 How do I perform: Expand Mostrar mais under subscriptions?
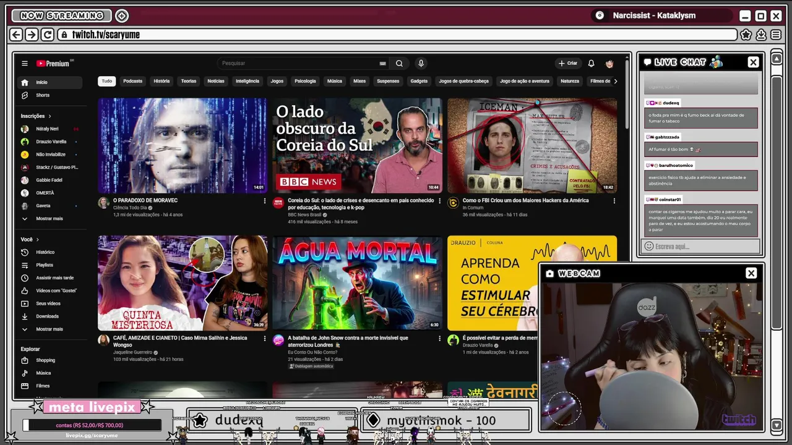(x=49, y=219)
